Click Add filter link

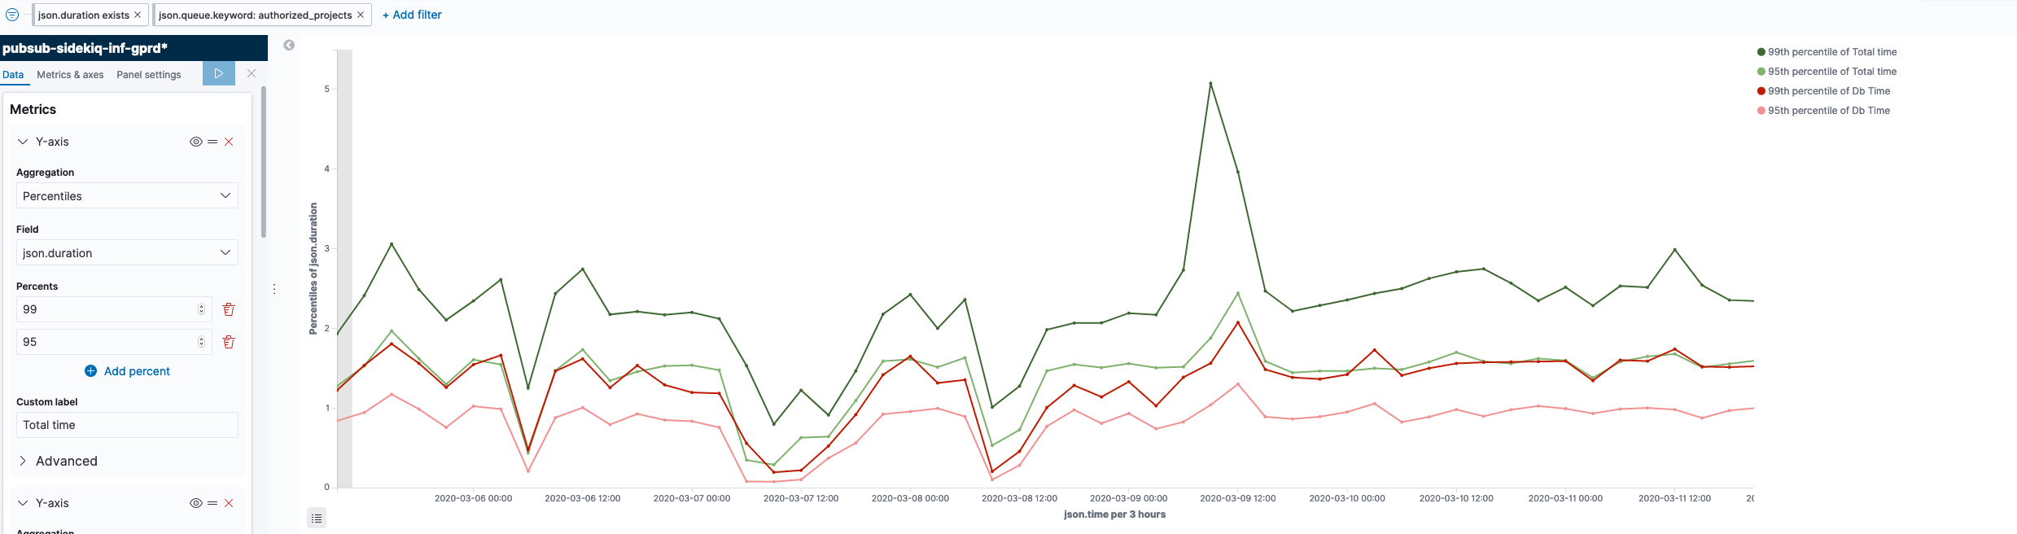click(x=412, y=15)
